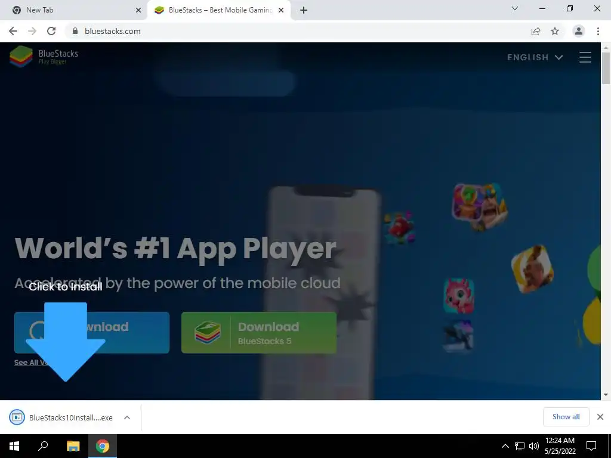Image resolution: width=611 pixels, height=458 pixels.
Task: Click page scrollbar thumb
Action: pyautogui.click(x=606, y=68)
